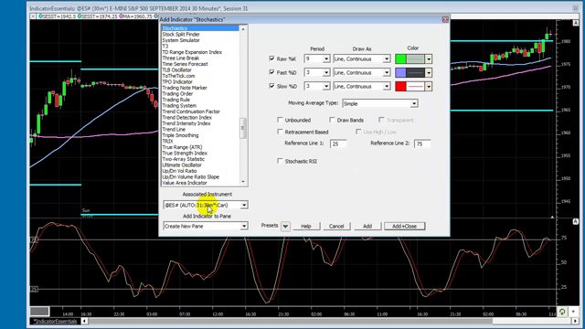The image size is (585, 329).
Task: Toggle the Raw %K checkbox
Action: coord(271,58)
